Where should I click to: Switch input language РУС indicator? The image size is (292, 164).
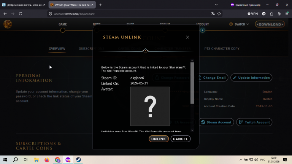pyautogui.click(x=263, y=160)
